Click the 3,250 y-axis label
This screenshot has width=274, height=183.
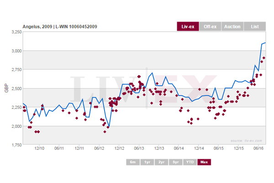(16, 32)
